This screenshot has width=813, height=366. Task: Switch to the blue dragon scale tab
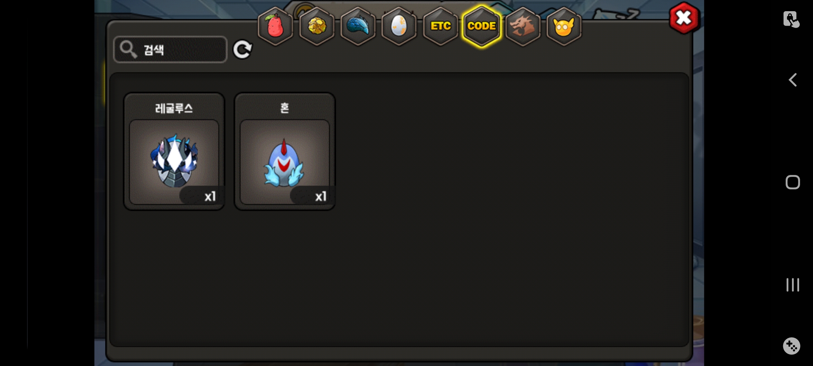(x=358, y=26)
